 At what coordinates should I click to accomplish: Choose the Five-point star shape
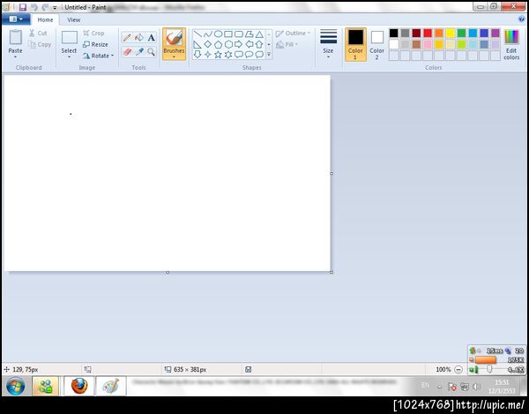[x=219, y=55]
